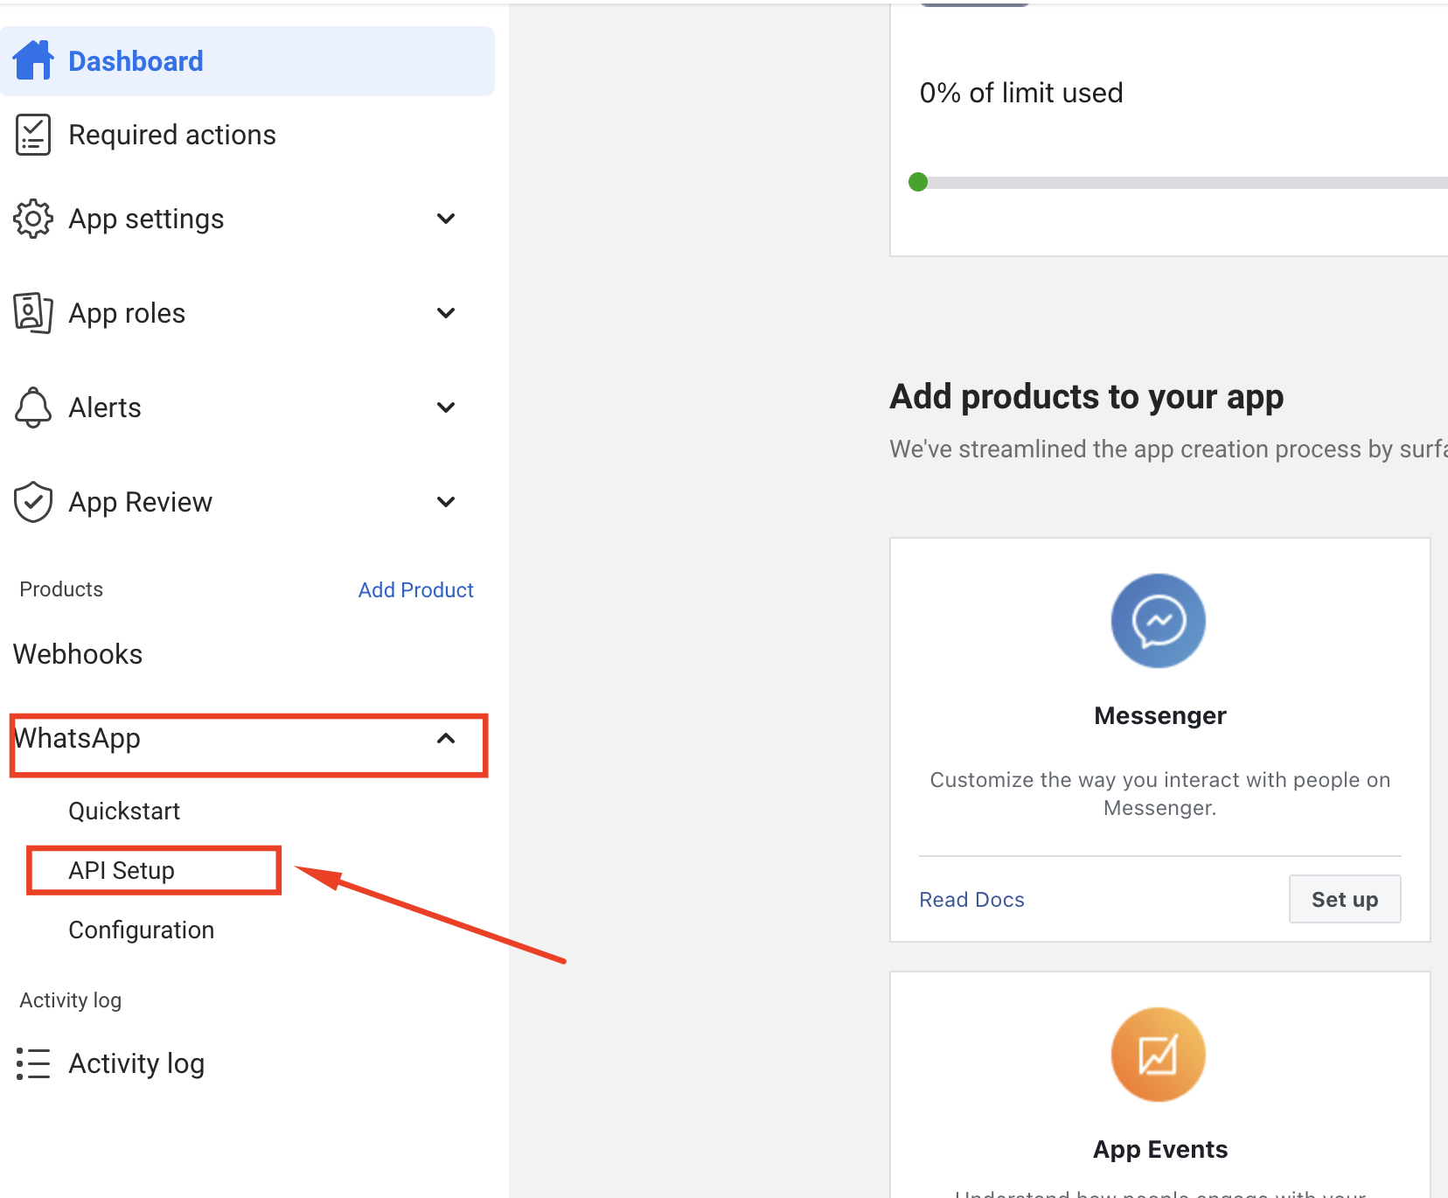This screenshot has width=1448, height=1198.
Task: Click the Required actions checklist icon
Action: [x=33, y=135]
